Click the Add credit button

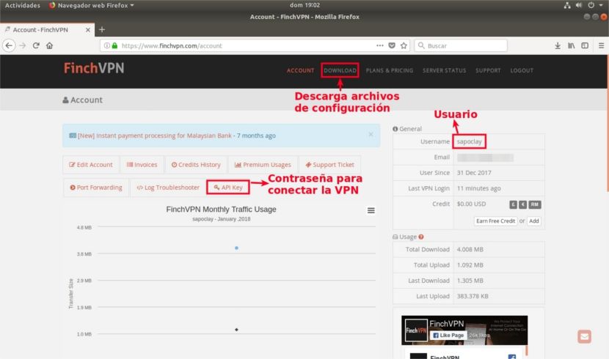click(x=534, y=221)
